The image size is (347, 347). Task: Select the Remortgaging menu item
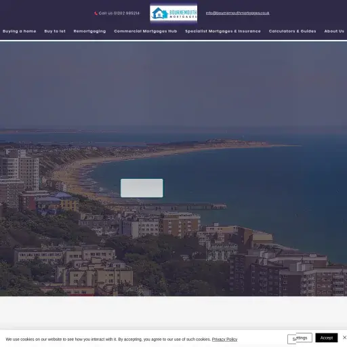click(x=89, y=31)
